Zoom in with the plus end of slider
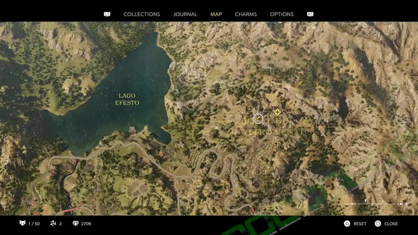The width and height of the screenshot is (418, 235). pos(407,204)
